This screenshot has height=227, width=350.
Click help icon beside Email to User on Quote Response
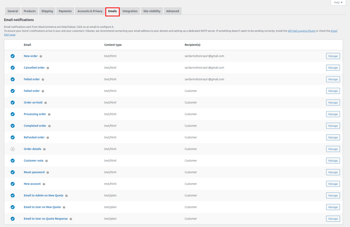point(71,219)
